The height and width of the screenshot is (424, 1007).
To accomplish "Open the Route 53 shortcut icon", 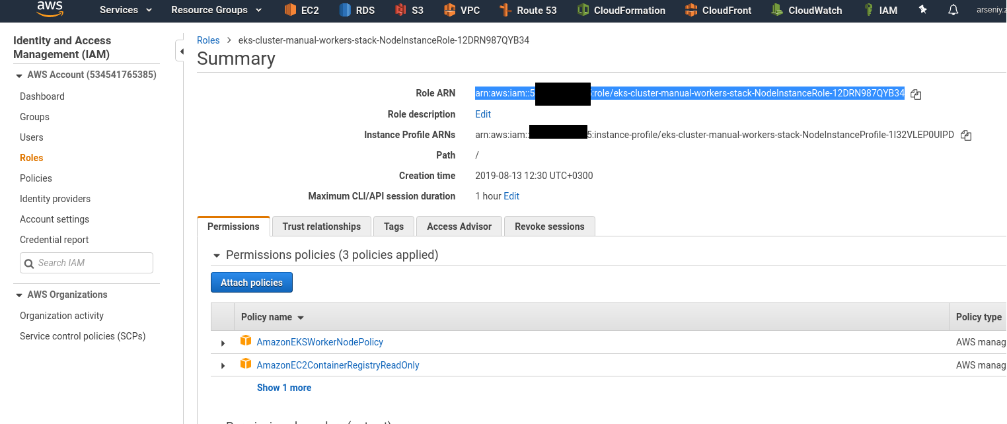I will 505,10.
